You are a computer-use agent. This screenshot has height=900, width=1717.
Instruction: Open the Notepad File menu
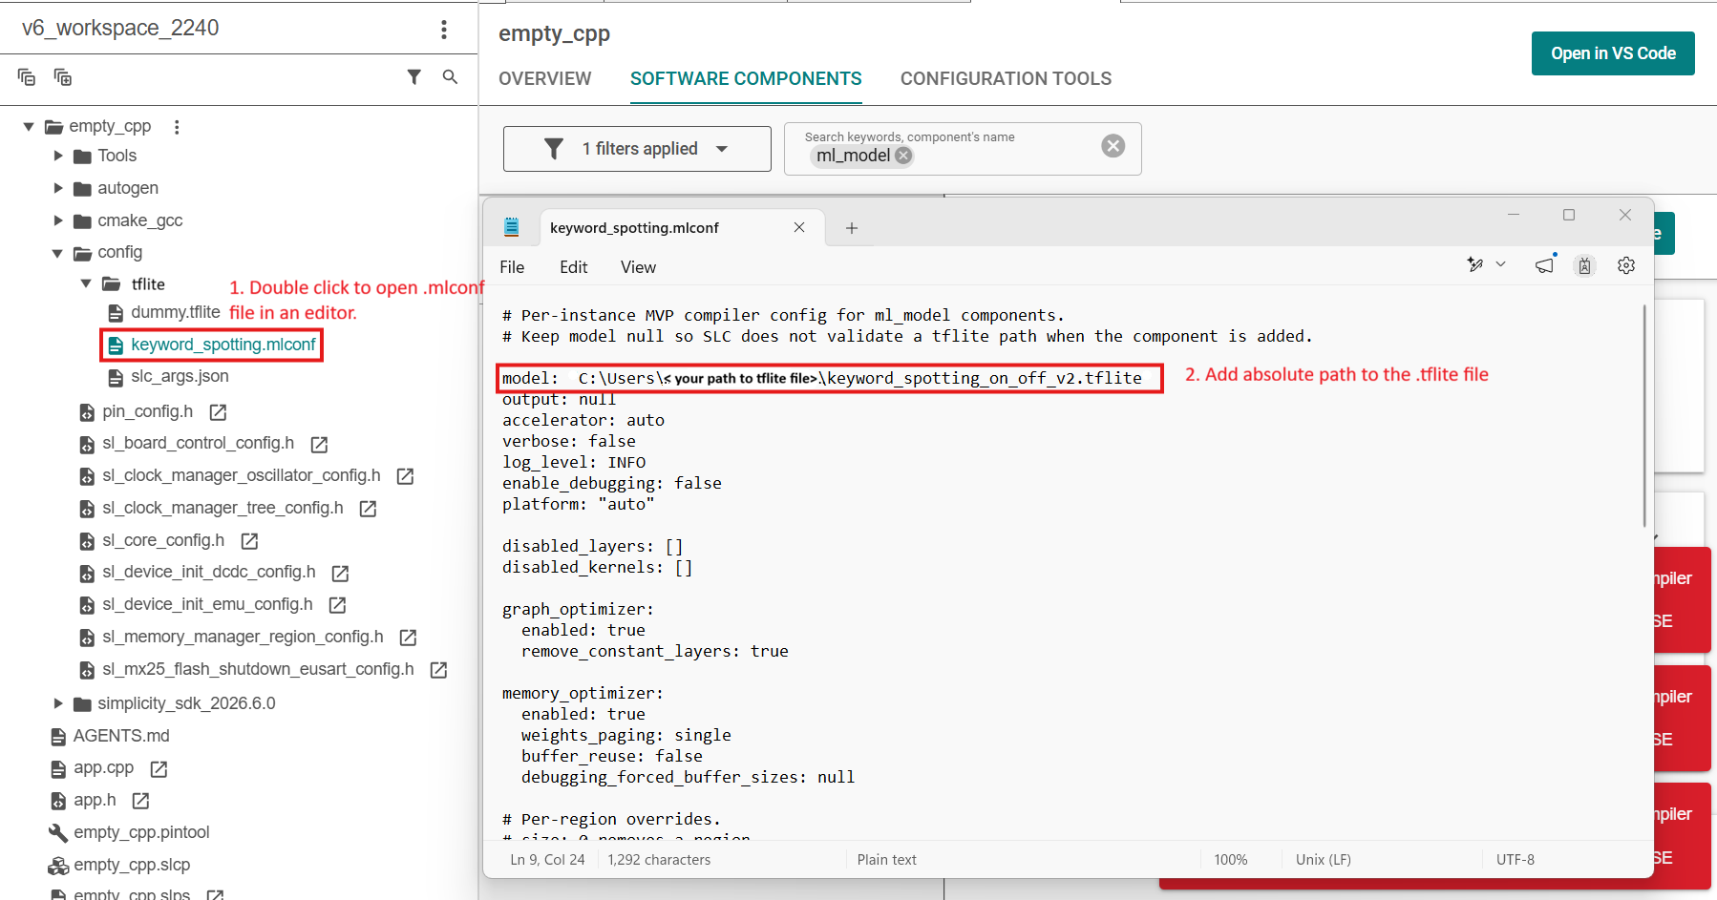512,267
